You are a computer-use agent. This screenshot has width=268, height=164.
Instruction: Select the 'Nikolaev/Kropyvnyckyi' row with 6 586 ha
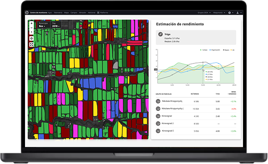coord(196,101)
